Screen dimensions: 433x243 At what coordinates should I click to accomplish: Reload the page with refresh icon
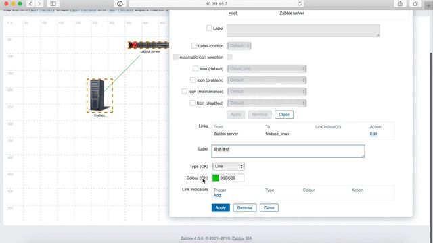point(300,4)
